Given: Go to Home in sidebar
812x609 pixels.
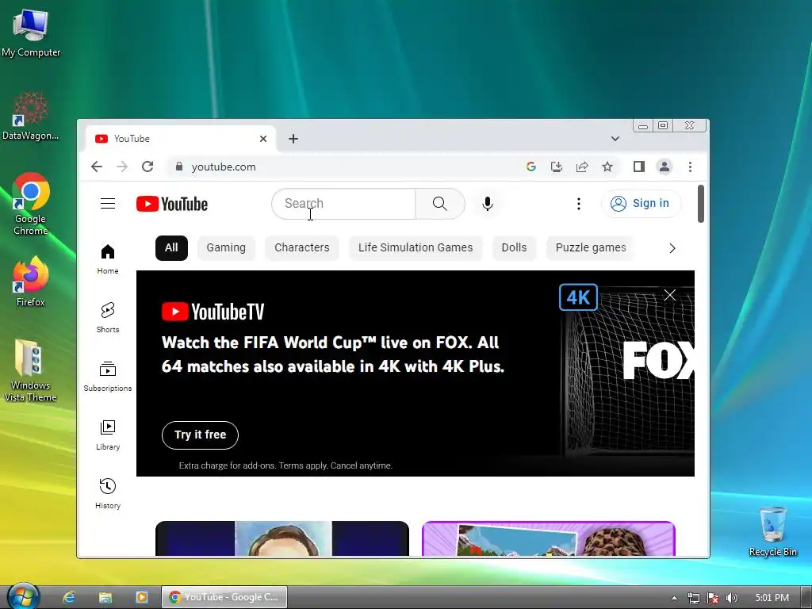Looking at the screenshot, I should [108, 259].
